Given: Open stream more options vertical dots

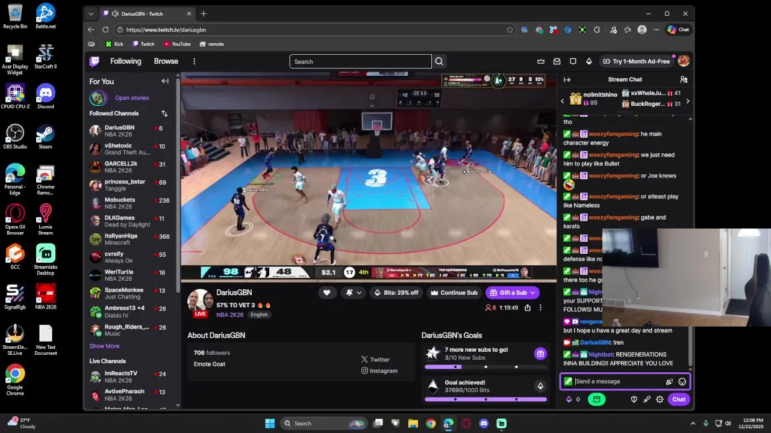Looking at the screenshot, I should [x=540, y=308].
